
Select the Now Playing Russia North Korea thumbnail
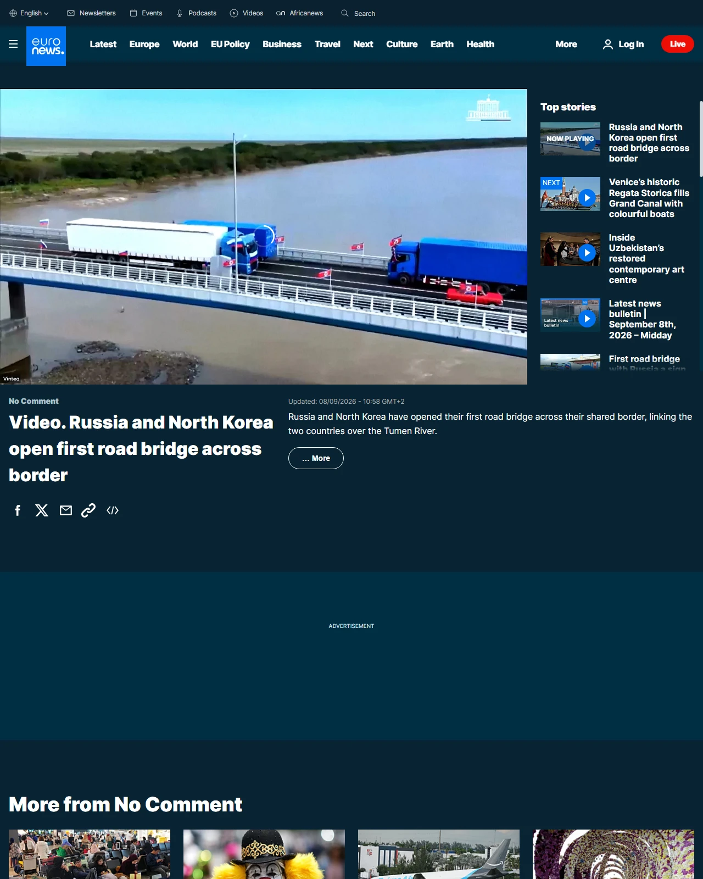pos(570,138)
